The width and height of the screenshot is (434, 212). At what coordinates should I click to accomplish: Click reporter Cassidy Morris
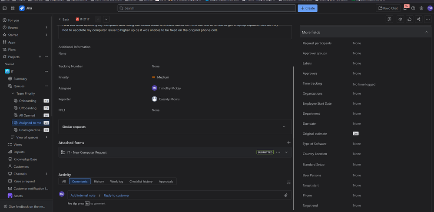tap(166, 99)
